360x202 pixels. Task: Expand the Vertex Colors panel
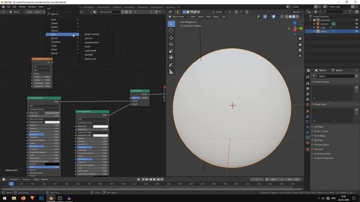pyautogui.click(x=321, y=131)
